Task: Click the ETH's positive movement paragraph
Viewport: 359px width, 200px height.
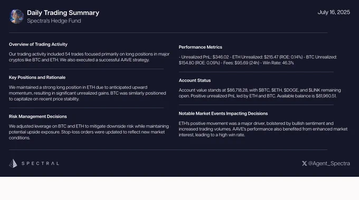Action: coord(263,129)
